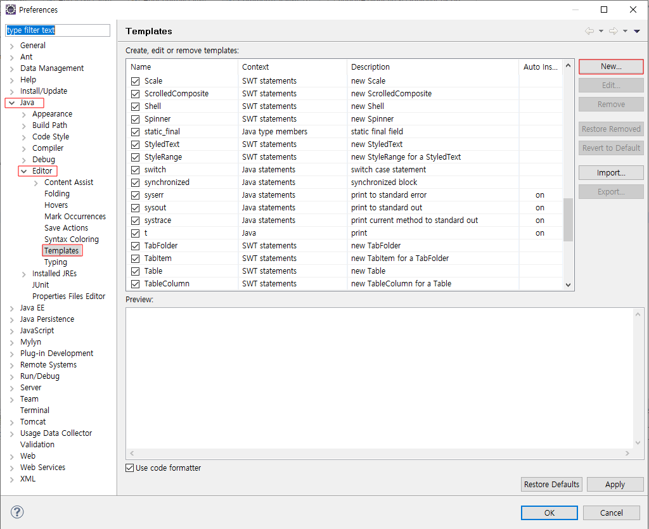
Task: Click the Auto Ins... column header
Action: pyautogui.click(x=540, y=67)
